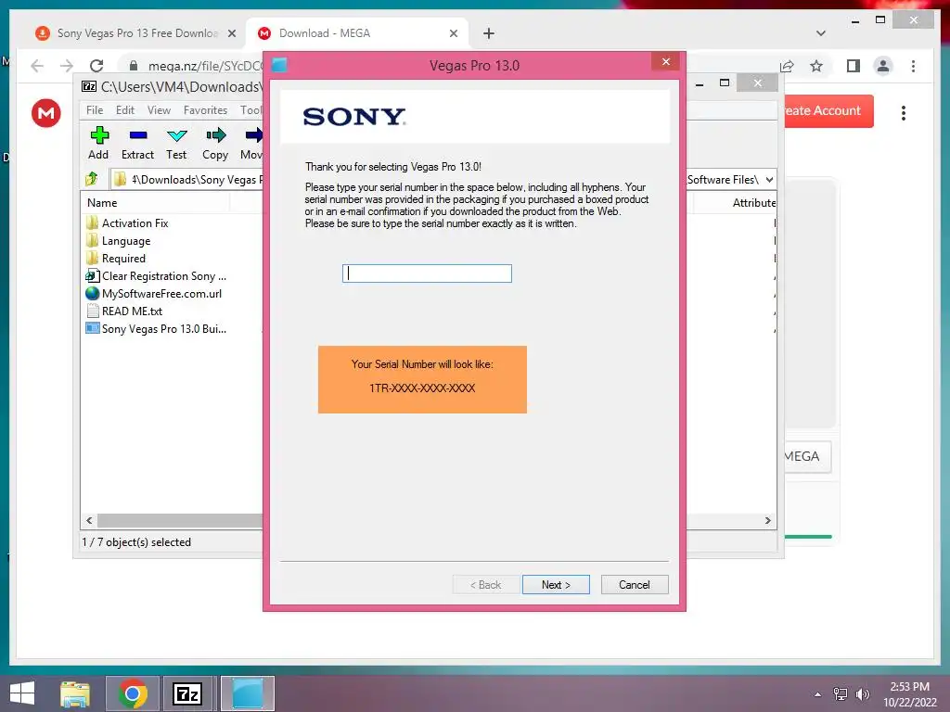Screen dimensions: 950x712
Task: Go up one folder level in 7-Zip
Action: [92, 179]
